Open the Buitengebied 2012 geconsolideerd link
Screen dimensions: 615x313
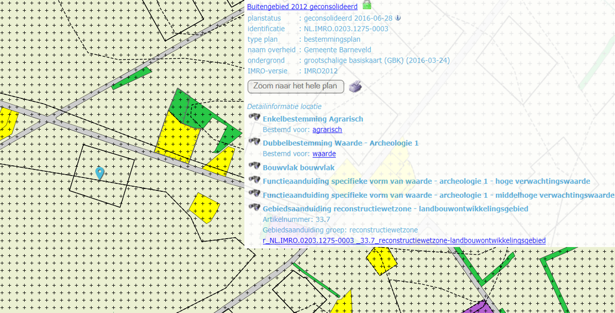coord(302,7)
